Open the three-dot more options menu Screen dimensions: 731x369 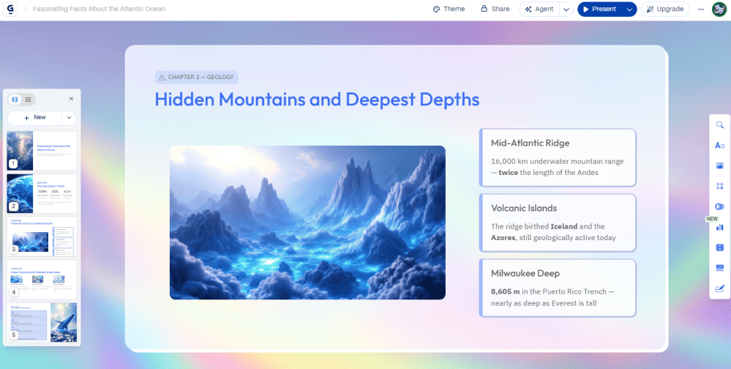coord(700,10)
